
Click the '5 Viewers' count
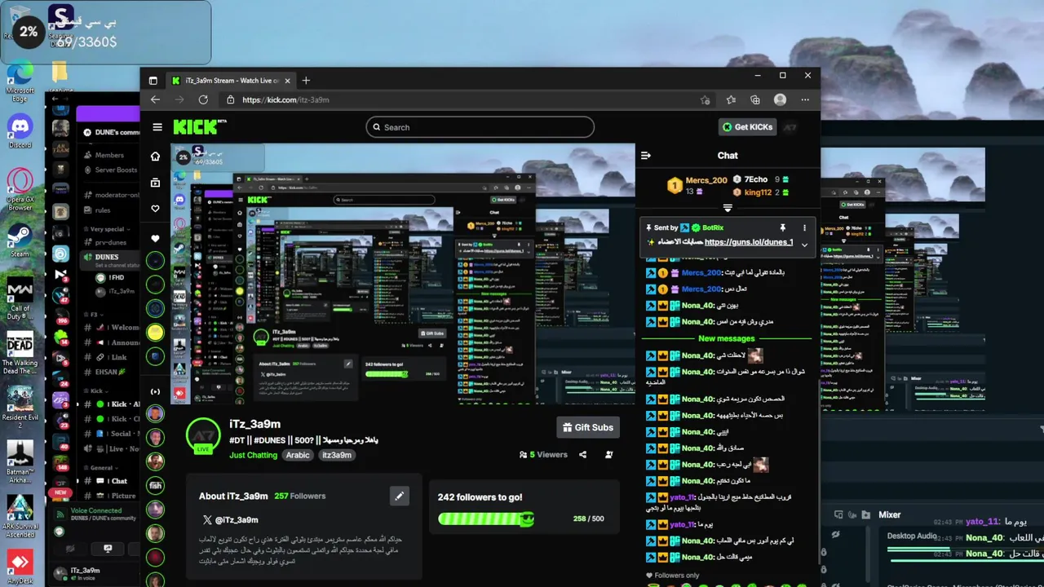coord(543,455)
